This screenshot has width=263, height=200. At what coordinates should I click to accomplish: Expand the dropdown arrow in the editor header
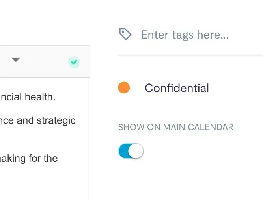pos(16,60)
